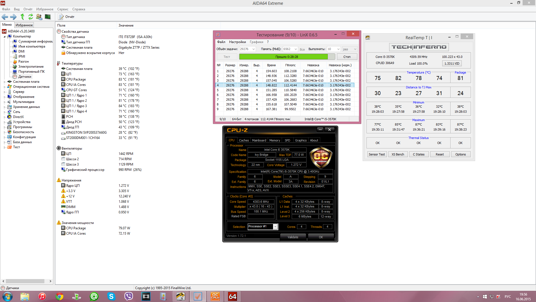This screenshot has height=302, width=536.
Task: Open Skype from the Windows taskbar
Action: [111, 296]
